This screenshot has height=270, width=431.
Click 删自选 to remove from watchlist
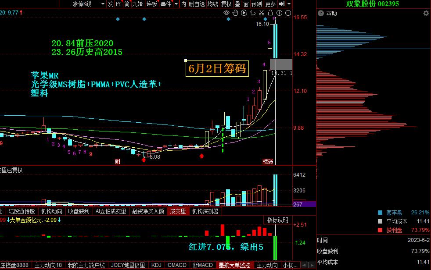(197, 4)
